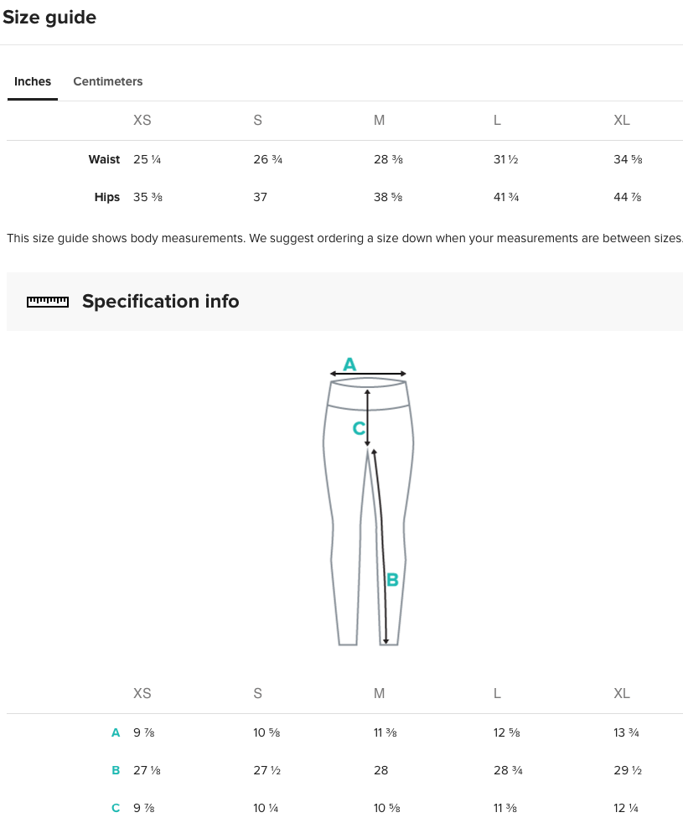Click the Waist row label

pyautogui.click(x=104, y=158)
